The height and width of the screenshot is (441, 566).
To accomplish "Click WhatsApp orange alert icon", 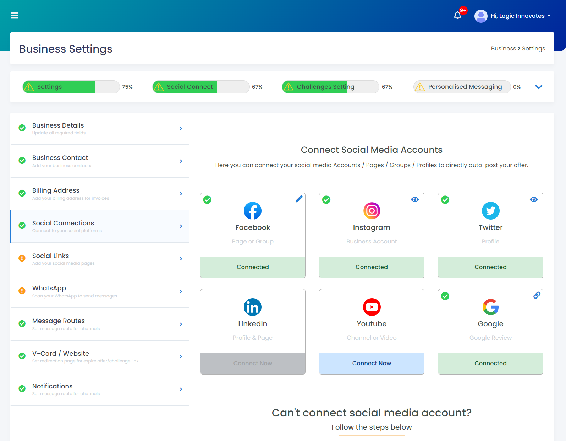I will [x=22, y=291].
